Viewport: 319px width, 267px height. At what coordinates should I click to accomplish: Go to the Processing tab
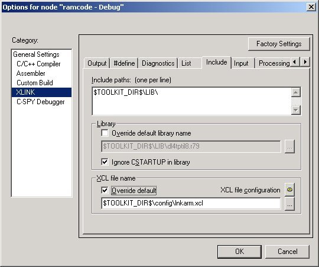click(274, 63)
